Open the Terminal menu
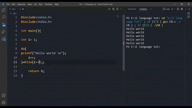Screen dimensions: 192x108 (x=48, y=4)
